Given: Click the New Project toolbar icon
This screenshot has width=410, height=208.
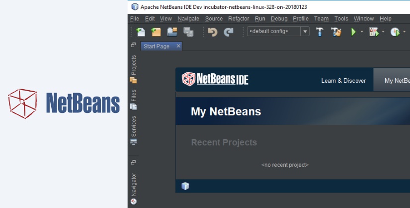Looking at the screenshot, I should pos(156,32).
